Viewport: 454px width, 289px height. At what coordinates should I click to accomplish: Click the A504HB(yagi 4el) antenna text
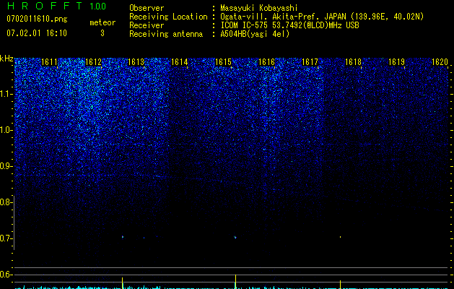coord(255,34)
